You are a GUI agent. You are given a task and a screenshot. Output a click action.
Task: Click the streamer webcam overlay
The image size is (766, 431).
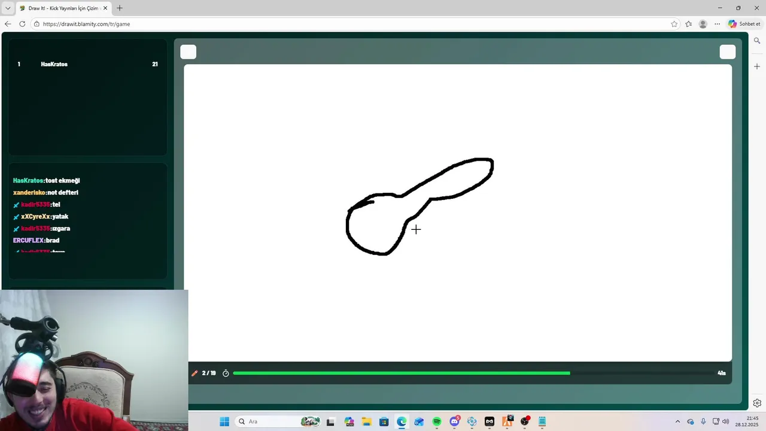click(94, 360)
